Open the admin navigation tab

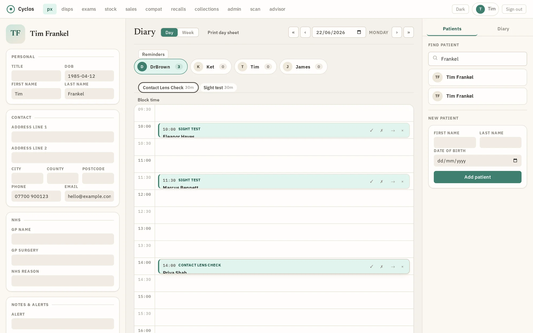pos(234,9)
